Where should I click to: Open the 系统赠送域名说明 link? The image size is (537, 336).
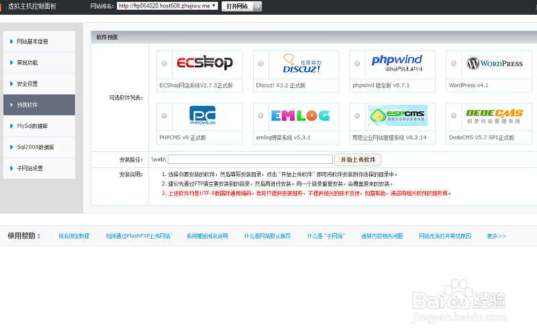[x=207, y=236]
